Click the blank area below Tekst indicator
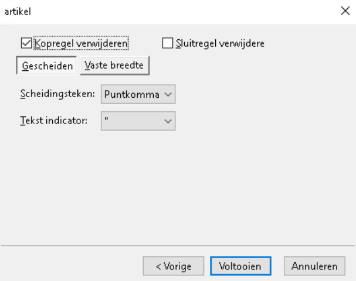 coord(176,187)
